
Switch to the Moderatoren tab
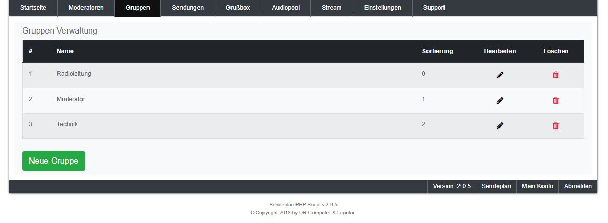(x=86, y=8)
